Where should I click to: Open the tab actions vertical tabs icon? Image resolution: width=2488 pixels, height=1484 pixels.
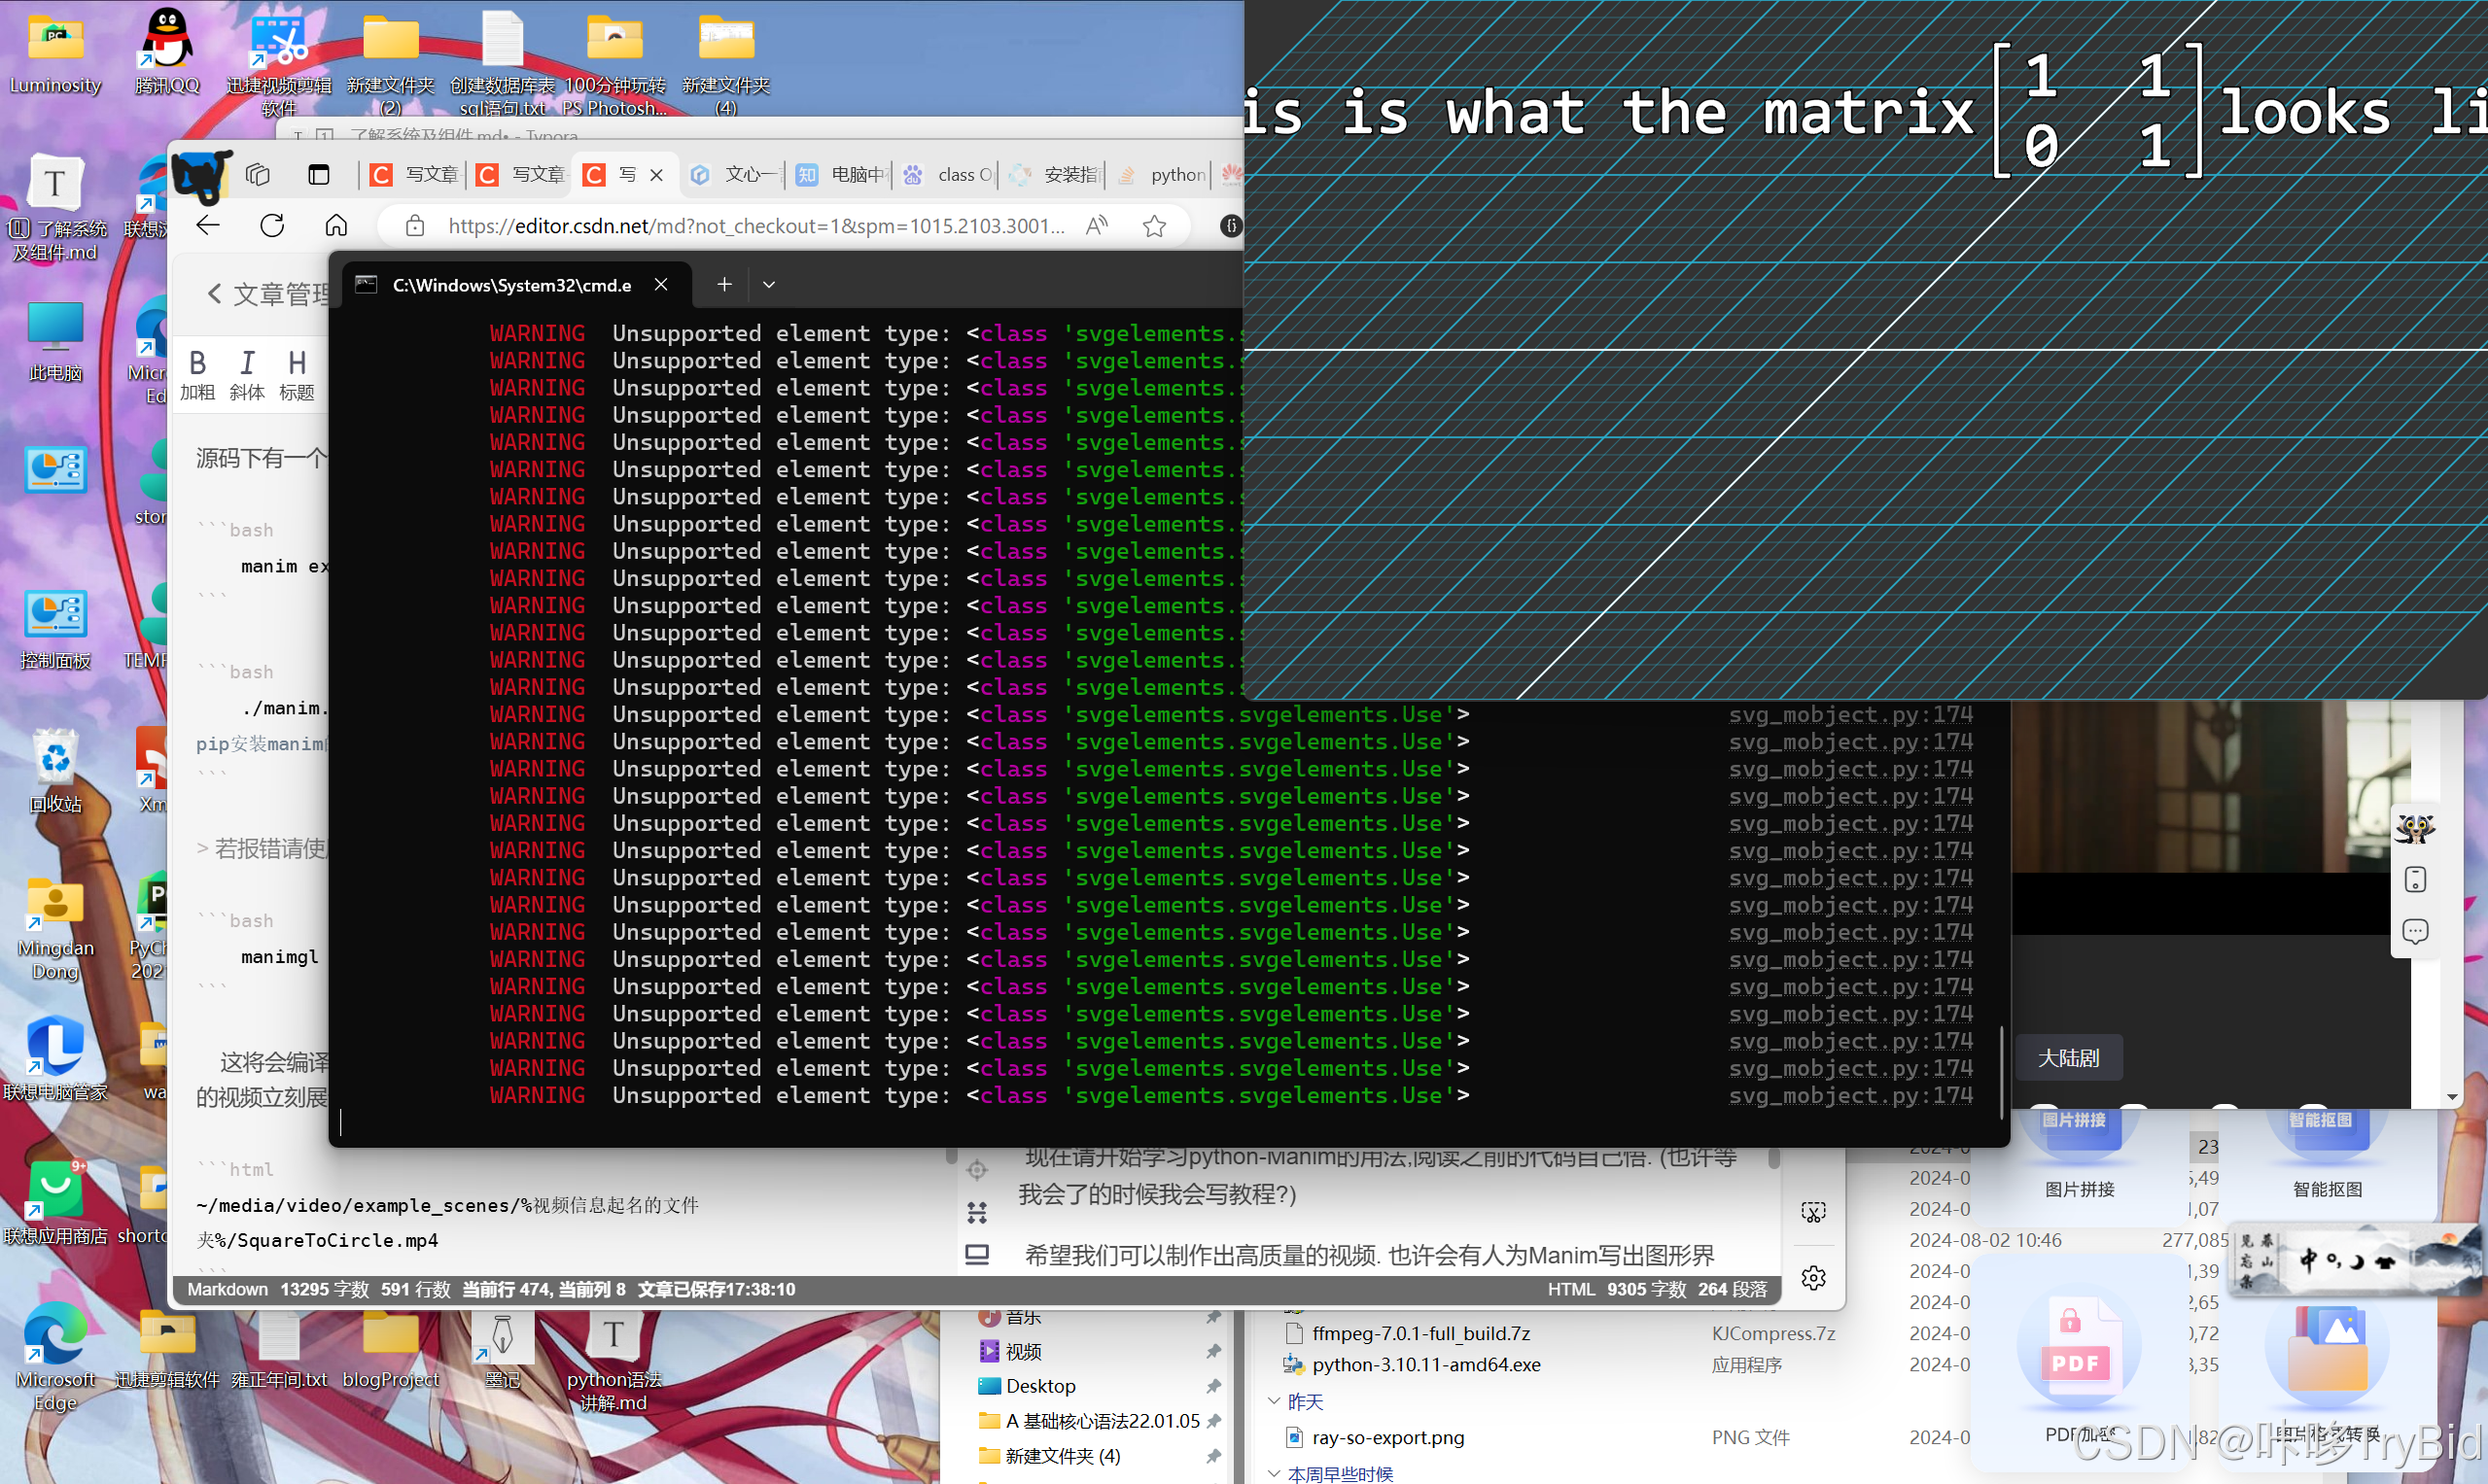coord(318,175)
